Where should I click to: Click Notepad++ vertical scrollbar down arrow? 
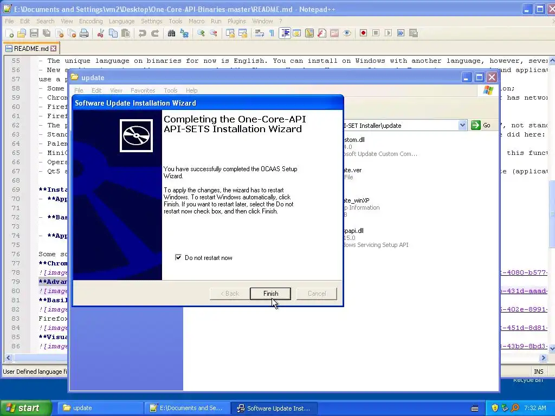click(552, 348)
